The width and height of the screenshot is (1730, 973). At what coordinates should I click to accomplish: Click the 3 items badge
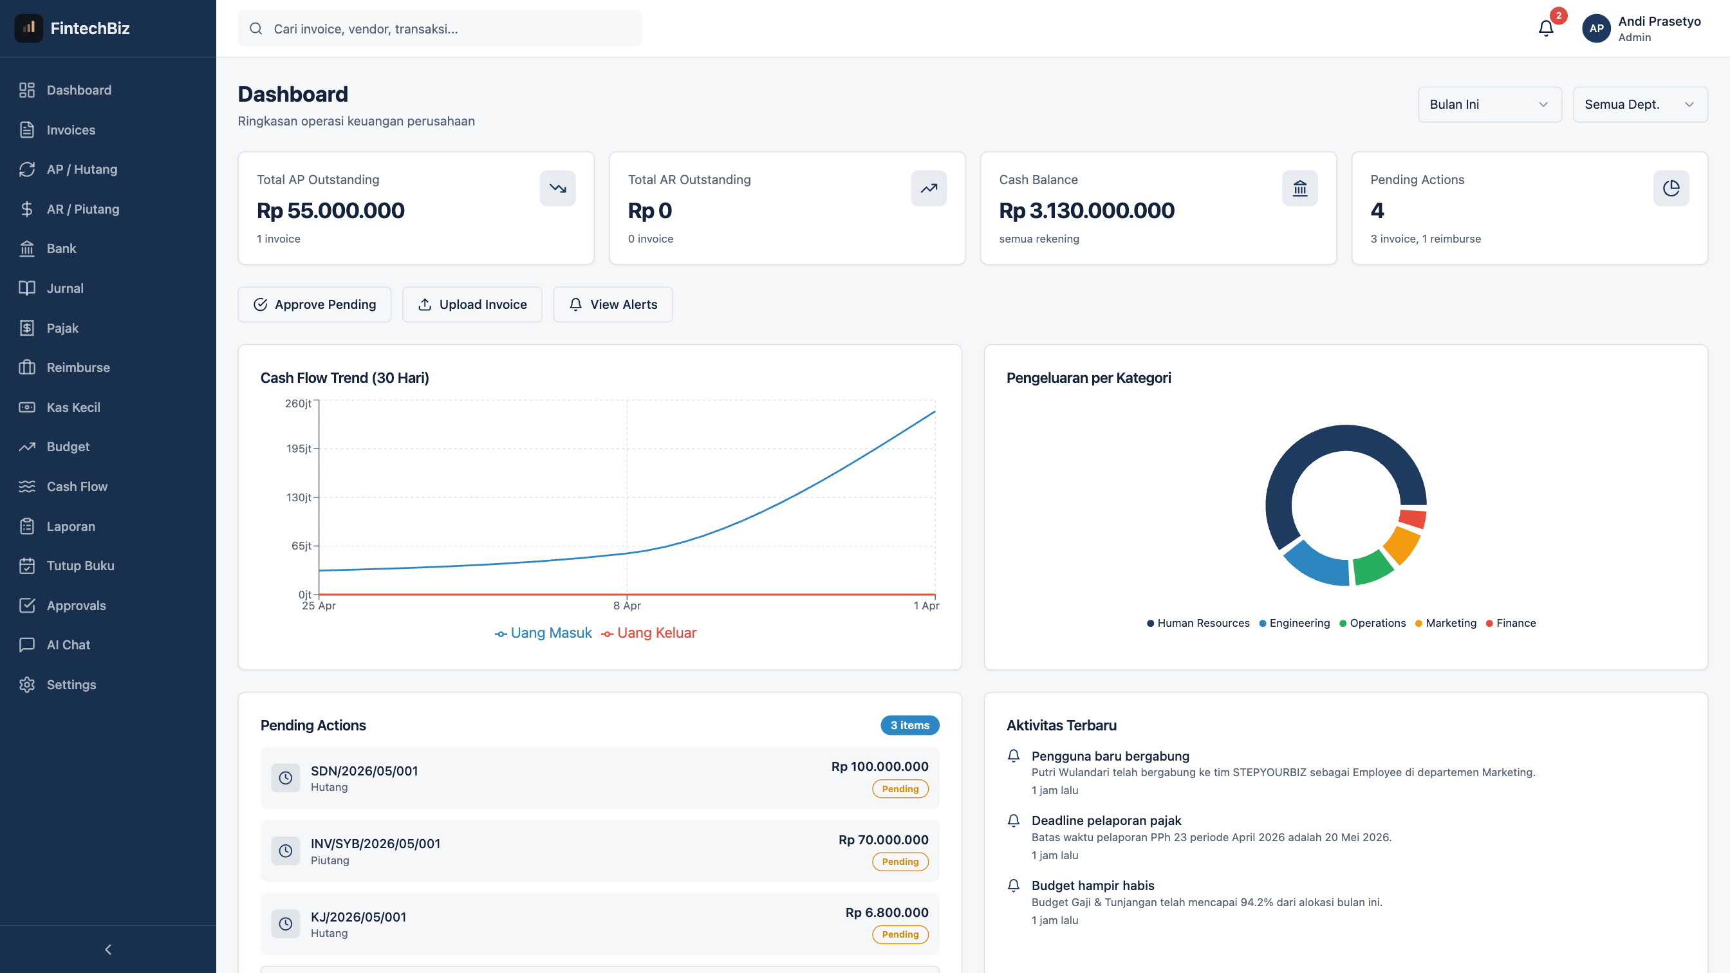pos(910,725)
